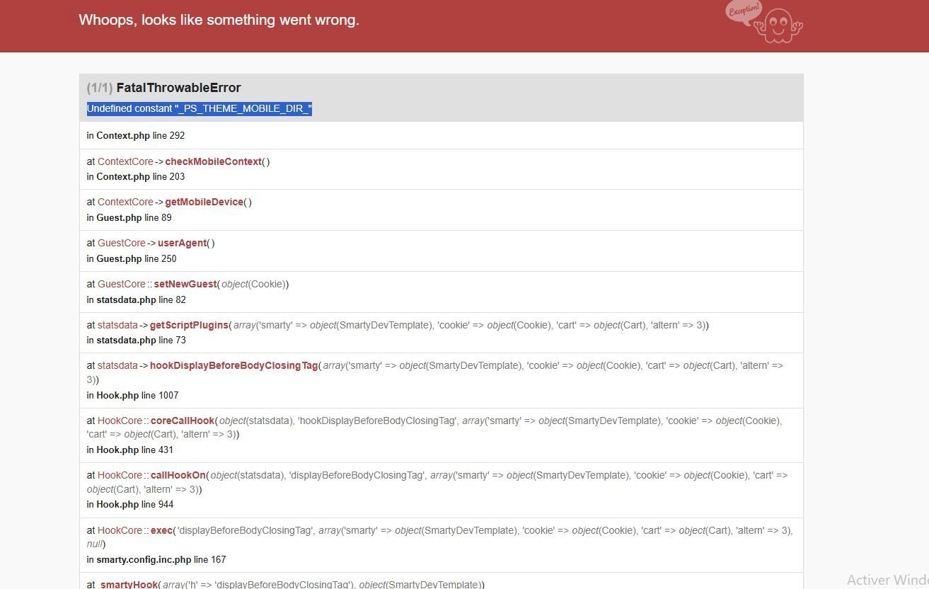The width and height of the screenshot is (929, 589).
Task: Click the highlighted 'Undefined constant' error message
Action: (x=200, y=108)
